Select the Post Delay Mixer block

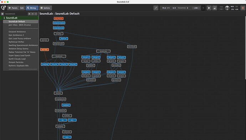coord(60,127)
